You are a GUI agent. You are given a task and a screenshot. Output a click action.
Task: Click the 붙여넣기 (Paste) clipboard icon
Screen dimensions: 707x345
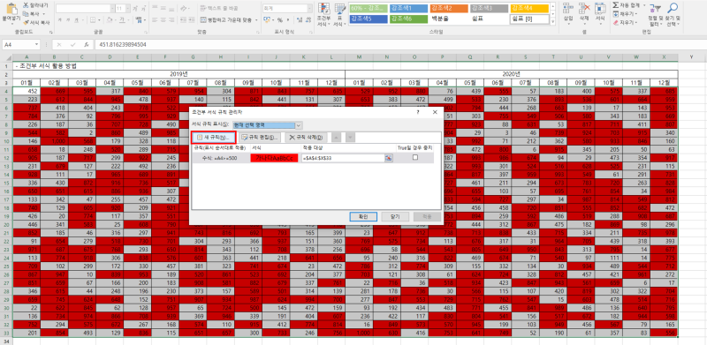[x=11, y=12]
